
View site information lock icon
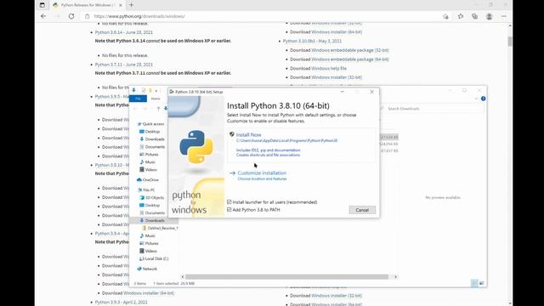coord(87,16)
